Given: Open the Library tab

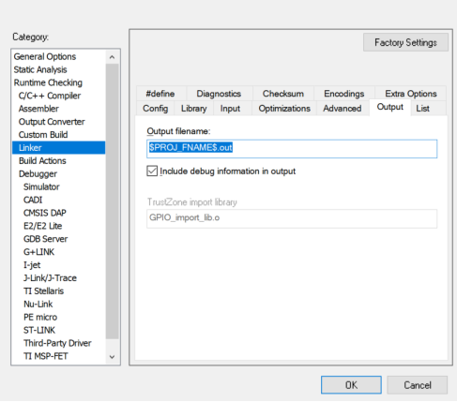Looking at the screenshot, I should click(193, 109).
